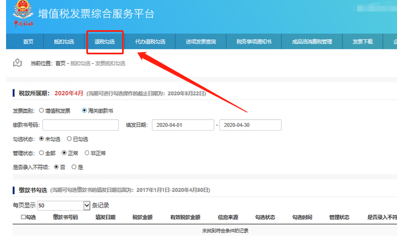
Task: Click the 首页 link in the breadcrumb
Action: [60, 64]
